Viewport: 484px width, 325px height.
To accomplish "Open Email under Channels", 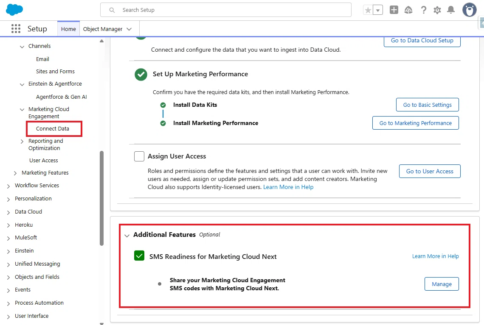I will pyautogui.click(x=42, y=59).
